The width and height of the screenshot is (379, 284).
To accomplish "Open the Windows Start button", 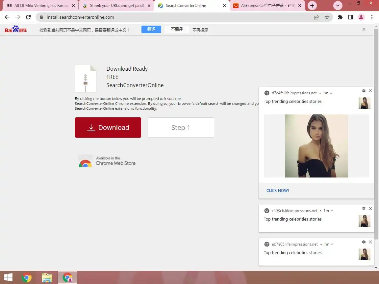I will (x=8, y=277).
